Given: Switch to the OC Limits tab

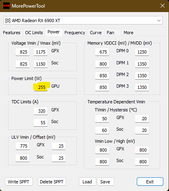Looking at the screenshot, I should [x=34, y=33].
